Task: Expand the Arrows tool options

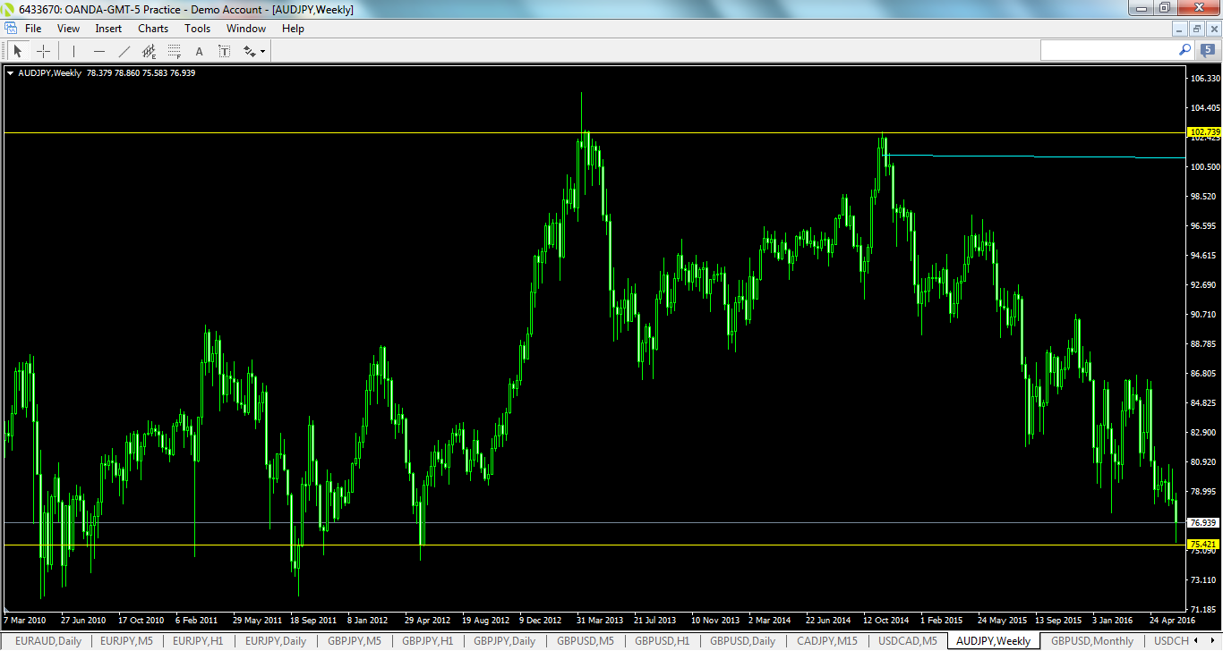Action: (261, 51)
